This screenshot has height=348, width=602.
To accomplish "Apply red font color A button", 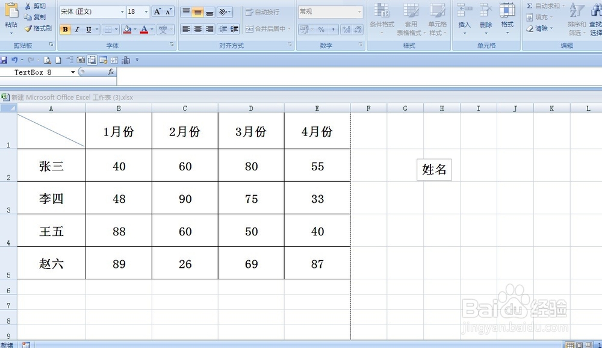I will coord(144,29).
